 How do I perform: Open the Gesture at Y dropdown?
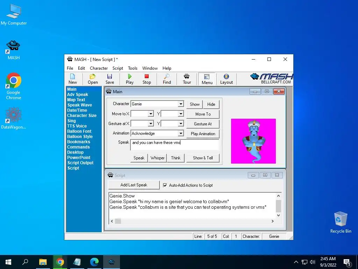[181, 124]
